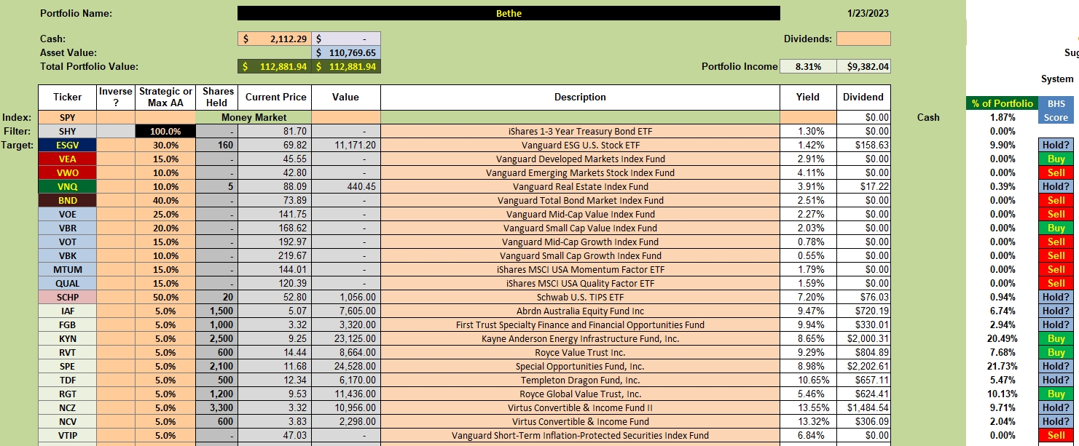Select the empty Dividends input cell

click(x=863, y=39)
